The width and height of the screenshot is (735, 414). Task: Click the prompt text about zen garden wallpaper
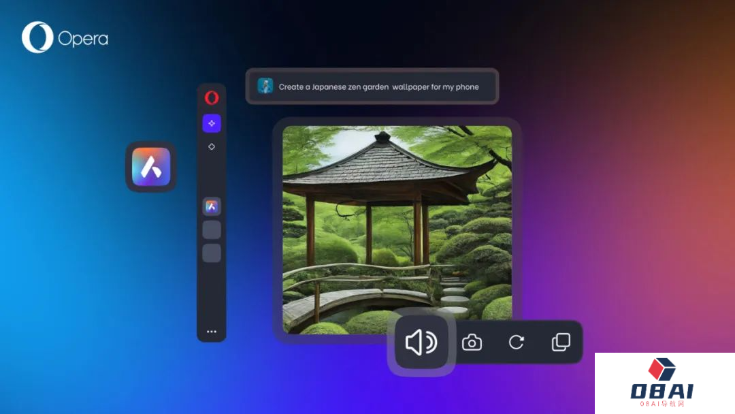tap(378, 87)
